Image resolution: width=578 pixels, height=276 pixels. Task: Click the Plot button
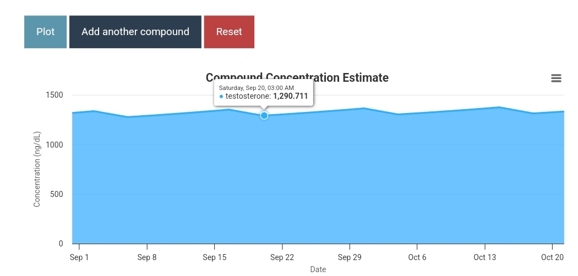pyautogui.click(x=45, y=32)
